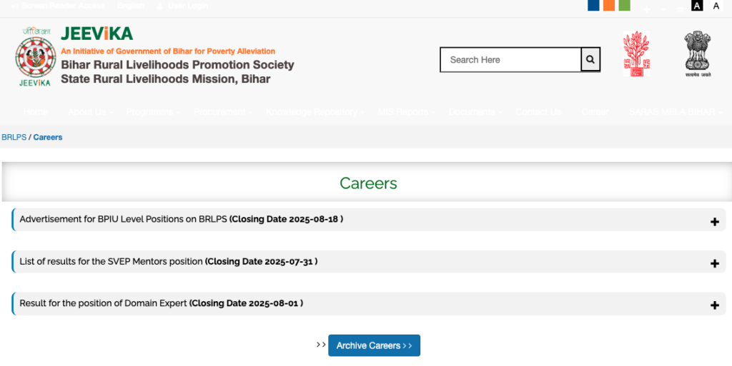This screenshot has width=732, height=366.
Task: Focus the Search Here input field
Action: (510, 60)
